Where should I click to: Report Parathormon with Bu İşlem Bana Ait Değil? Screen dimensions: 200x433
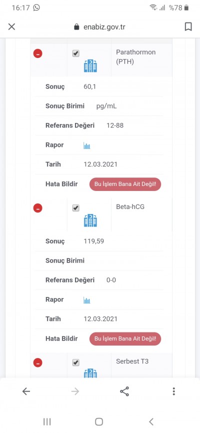pos(125,184)
